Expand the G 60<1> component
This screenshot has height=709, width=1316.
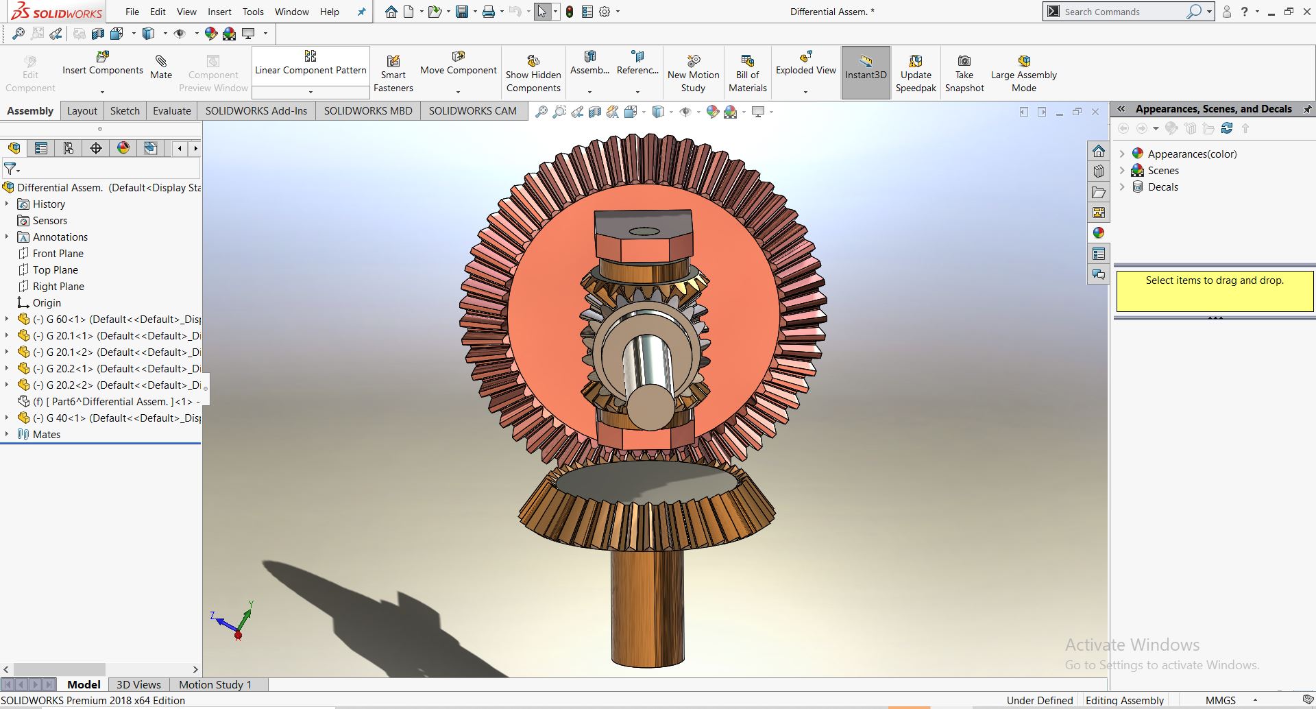(7, 319)
